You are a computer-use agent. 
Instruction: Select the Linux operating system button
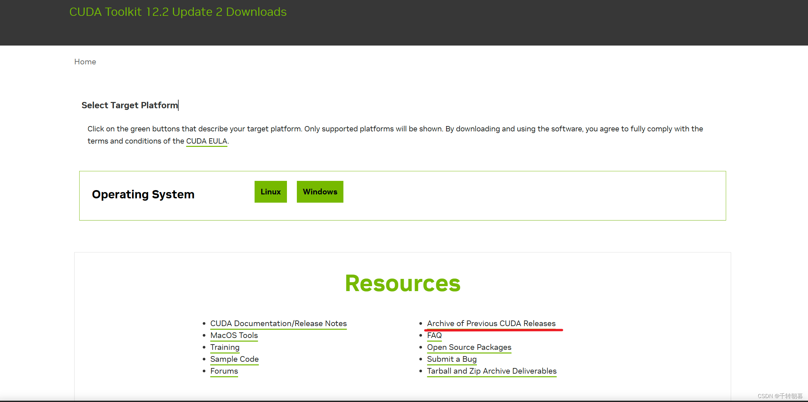(270, 192)
